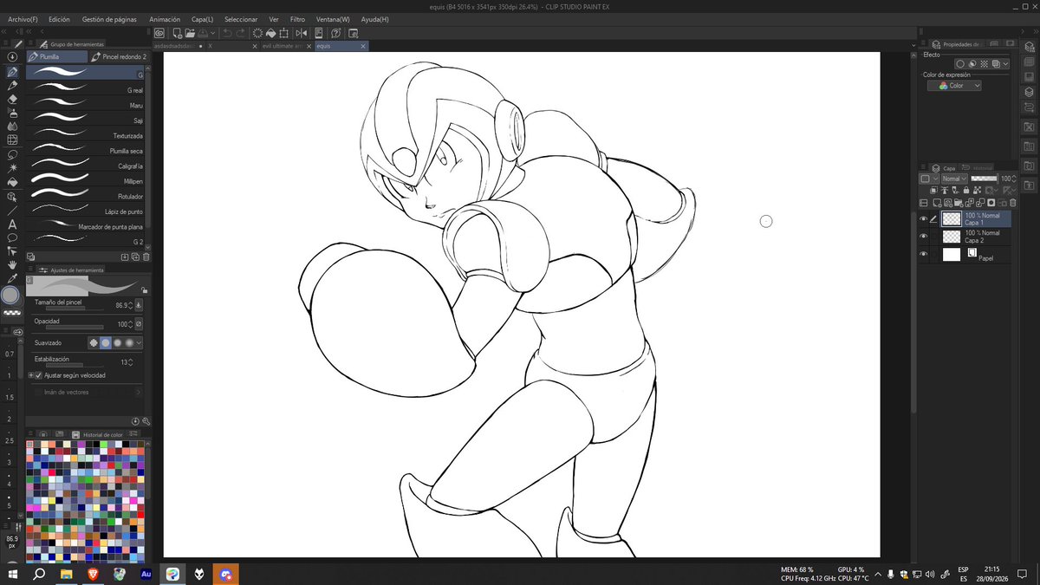Choose the Maru brush sub tool

click(87, 105)
